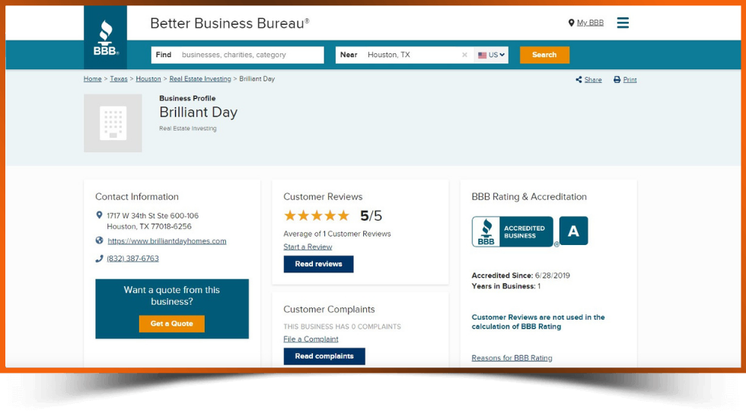Go to Texas breadcrumb
Screen dimensions: 746x420
[119, 79]
